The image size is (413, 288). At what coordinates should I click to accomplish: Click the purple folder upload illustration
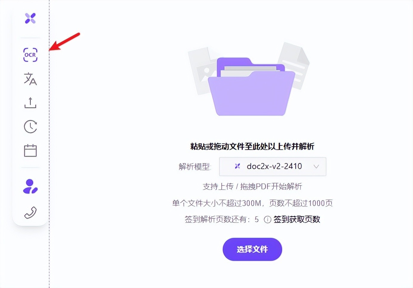[252, 87]
